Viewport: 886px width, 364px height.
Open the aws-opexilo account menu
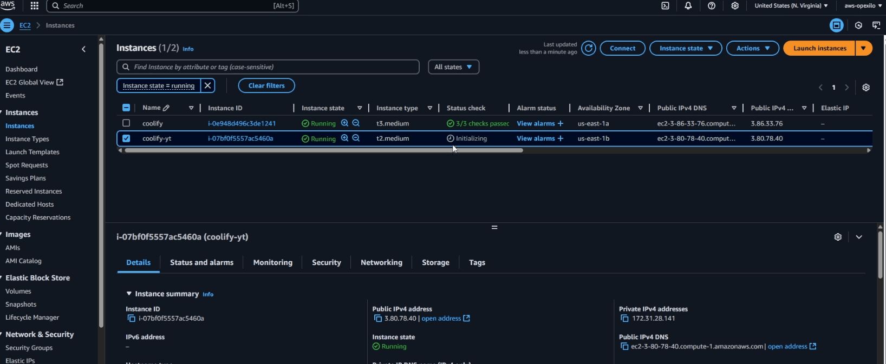click(863, 6)
